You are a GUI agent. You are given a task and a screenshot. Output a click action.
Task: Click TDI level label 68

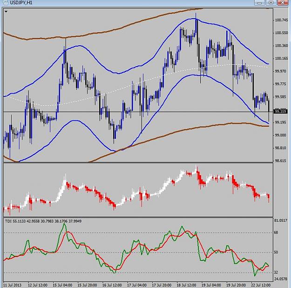tap(276, 233)
